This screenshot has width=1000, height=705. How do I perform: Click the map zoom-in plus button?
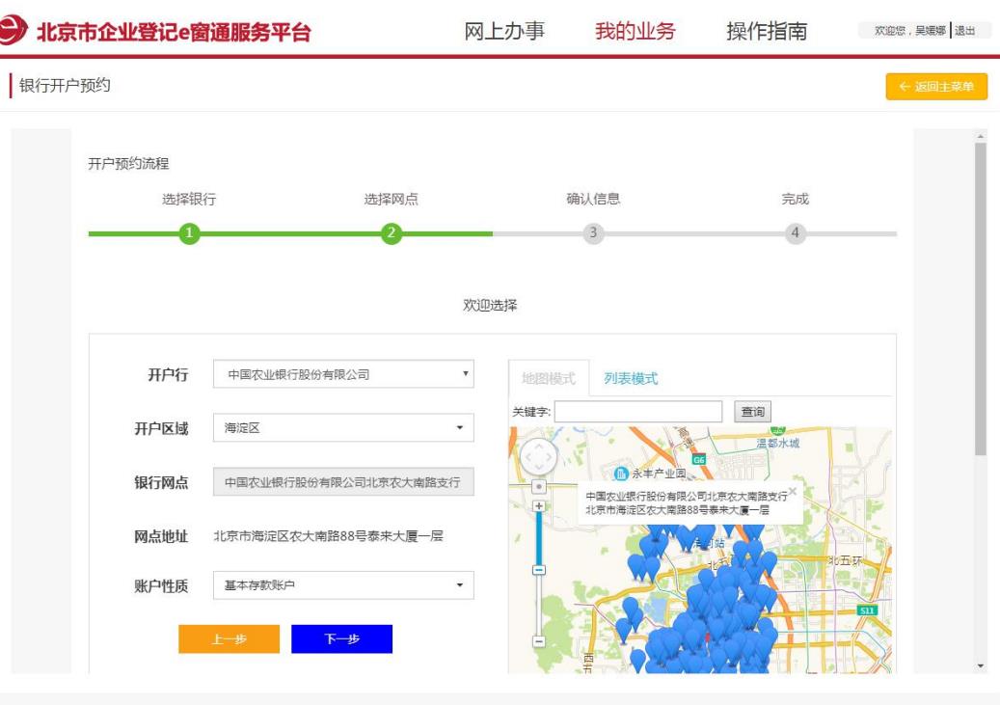[x=539, y=505]
